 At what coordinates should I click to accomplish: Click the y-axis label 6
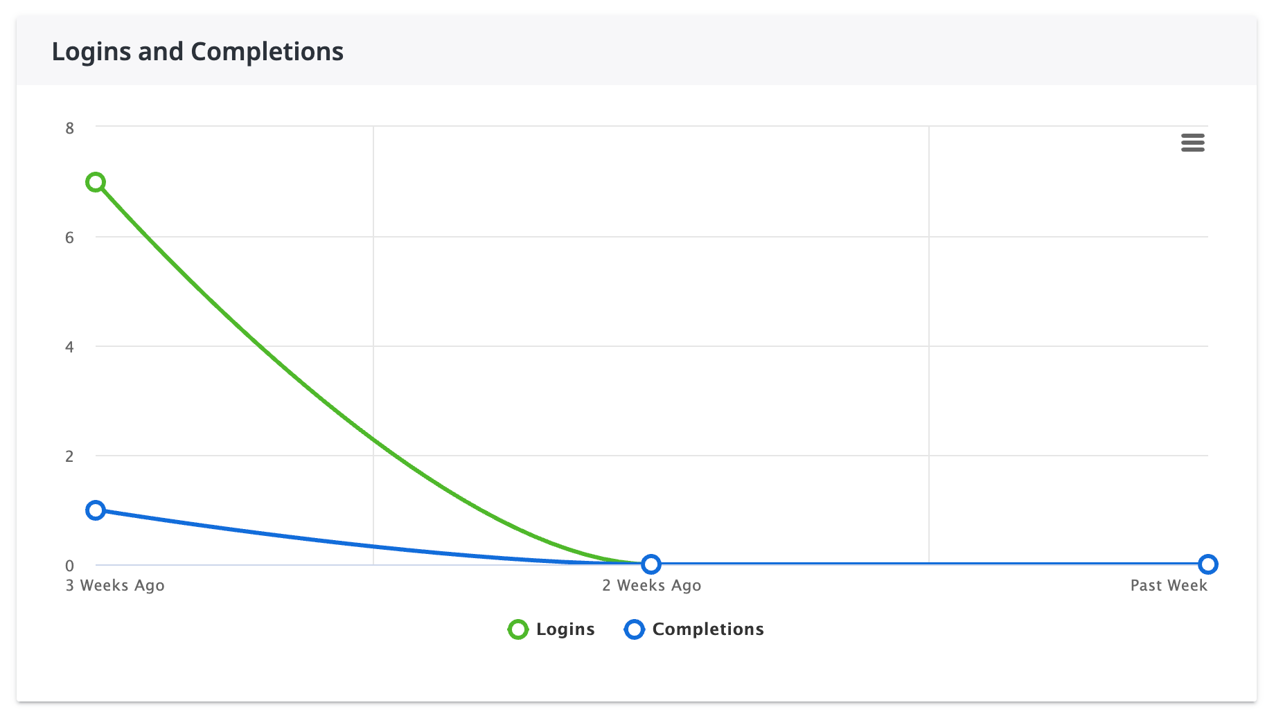pos(69,238)
